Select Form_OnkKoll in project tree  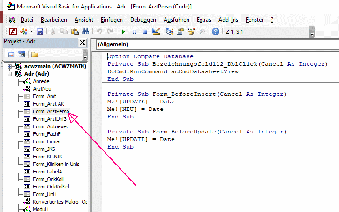(x=48, y=179)
